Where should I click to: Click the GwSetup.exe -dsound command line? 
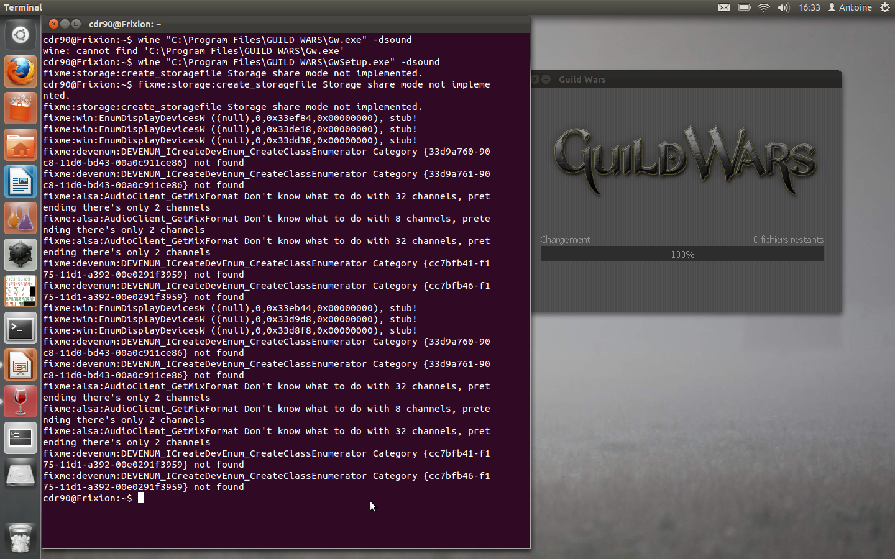pos(241,62)
